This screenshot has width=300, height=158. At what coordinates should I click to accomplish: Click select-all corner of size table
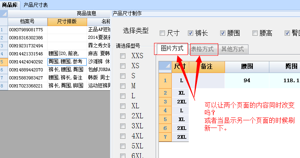pos(165,67)
